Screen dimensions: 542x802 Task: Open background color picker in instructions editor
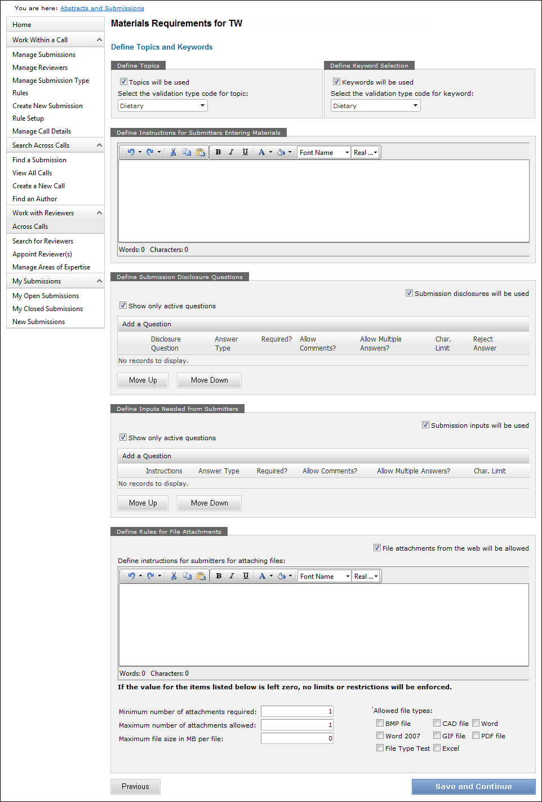click(x=281, y=152)
